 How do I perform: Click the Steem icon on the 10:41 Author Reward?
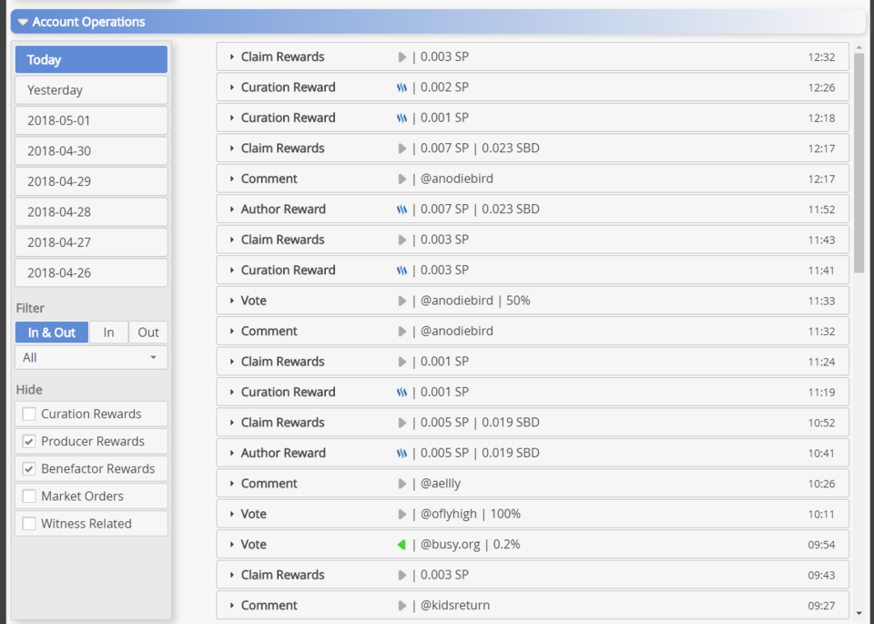(x=401, y=453)
